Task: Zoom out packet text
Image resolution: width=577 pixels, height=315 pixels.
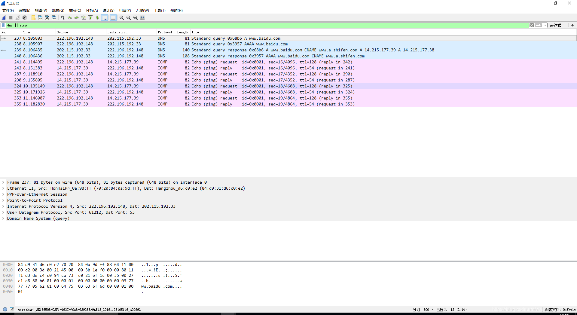Action: coord(129,18)
